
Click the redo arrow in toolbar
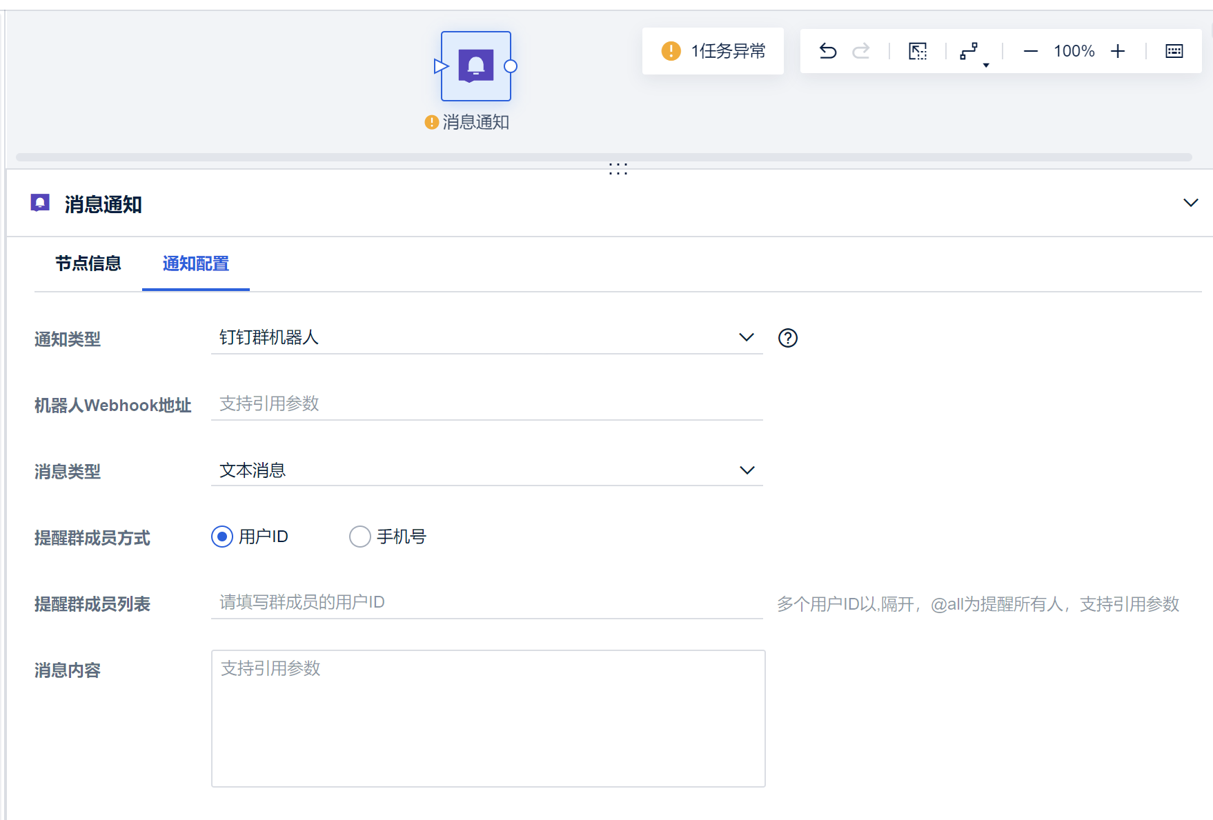(x=861, y=51)
